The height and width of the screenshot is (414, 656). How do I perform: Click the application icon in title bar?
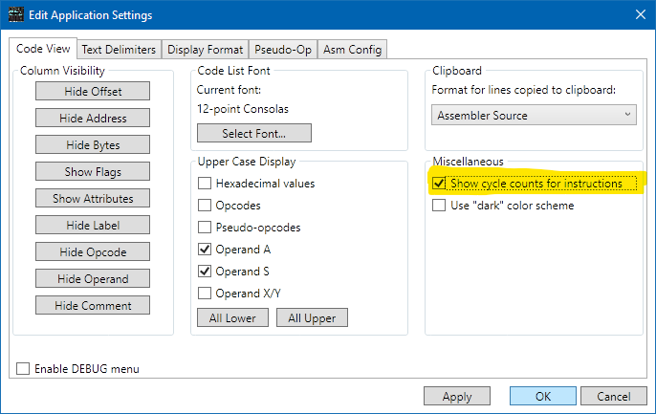[x=16, y=15]
